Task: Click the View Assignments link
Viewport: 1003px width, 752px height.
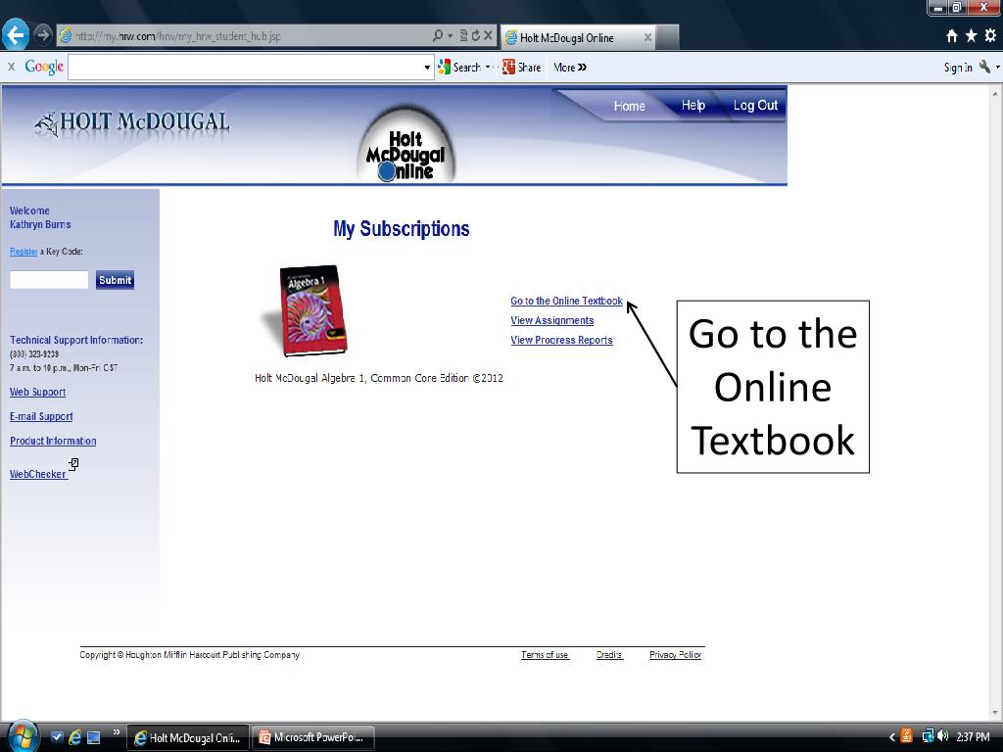Action: coord(552,320)
